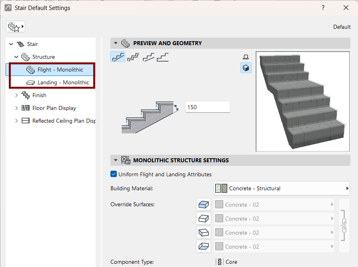The height and width of the screenshot is (267, 358).
Task: Expand the Finish tree node
Action: pos(16,95)
